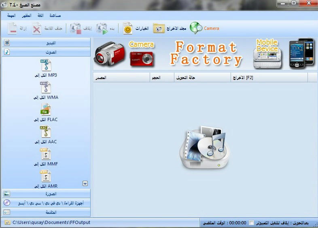This screenshot has height=228, width=318.
Task: Expand the DVD/CD/ISO ROM device section
Action: click(x=46, y=203)
